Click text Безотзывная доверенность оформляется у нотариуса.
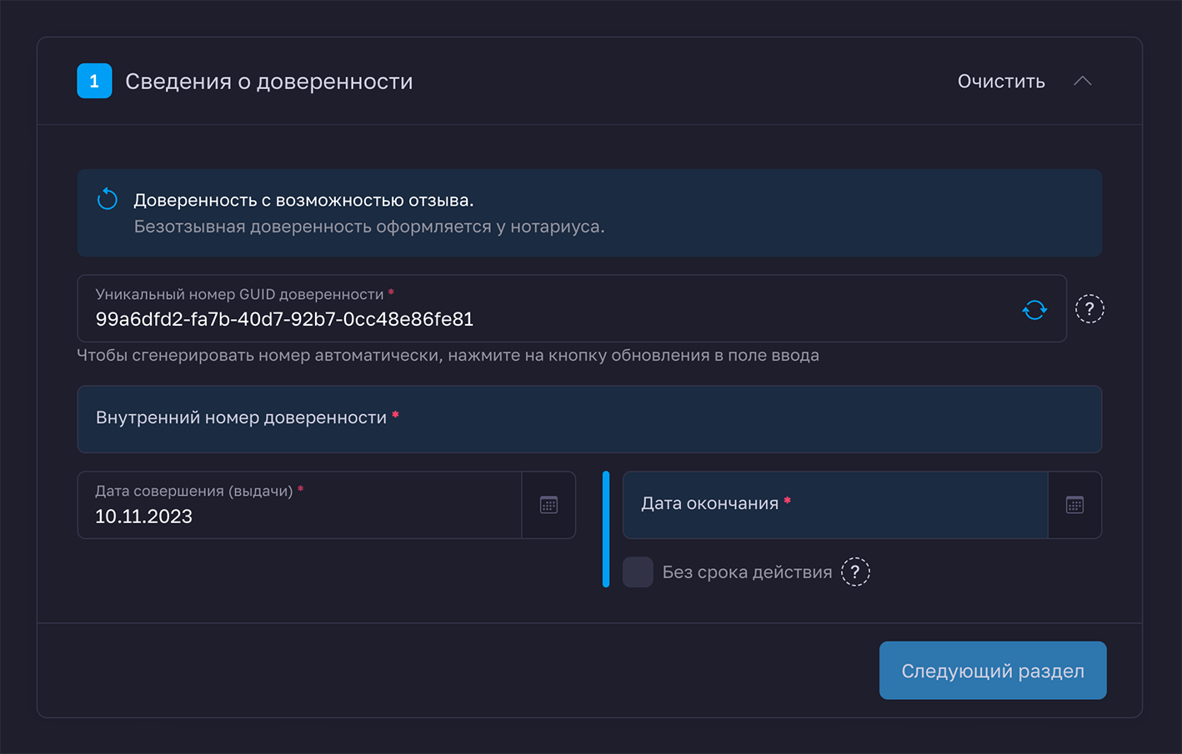Image resolution: width=1182 pixels, height=754 pixels. (x=369, y=227)
